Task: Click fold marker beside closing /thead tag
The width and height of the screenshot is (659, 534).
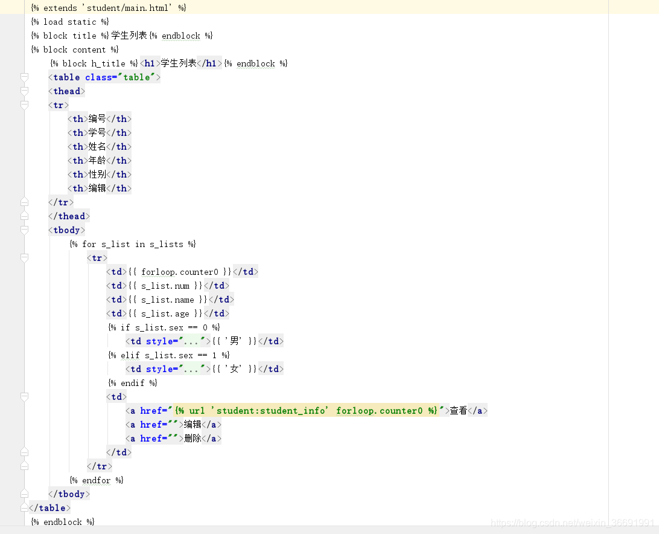Action: pyautogui.click(x=24, y=216)
